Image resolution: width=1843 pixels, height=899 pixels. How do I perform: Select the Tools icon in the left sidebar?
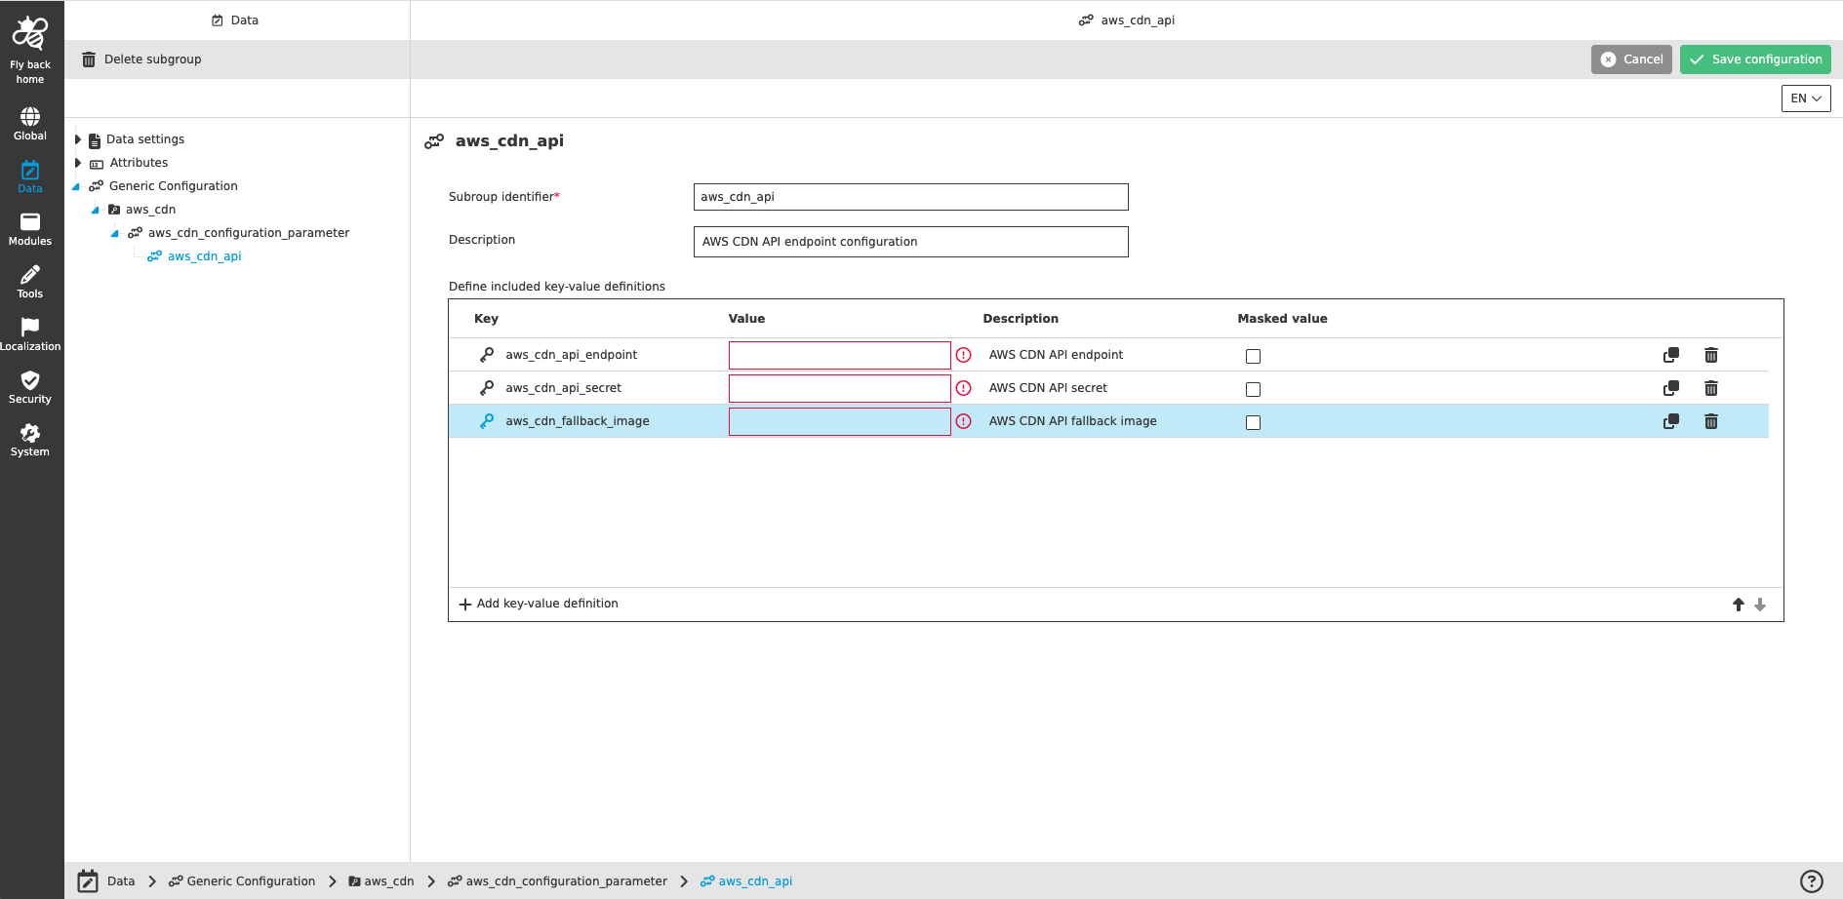tap(29, 281)
